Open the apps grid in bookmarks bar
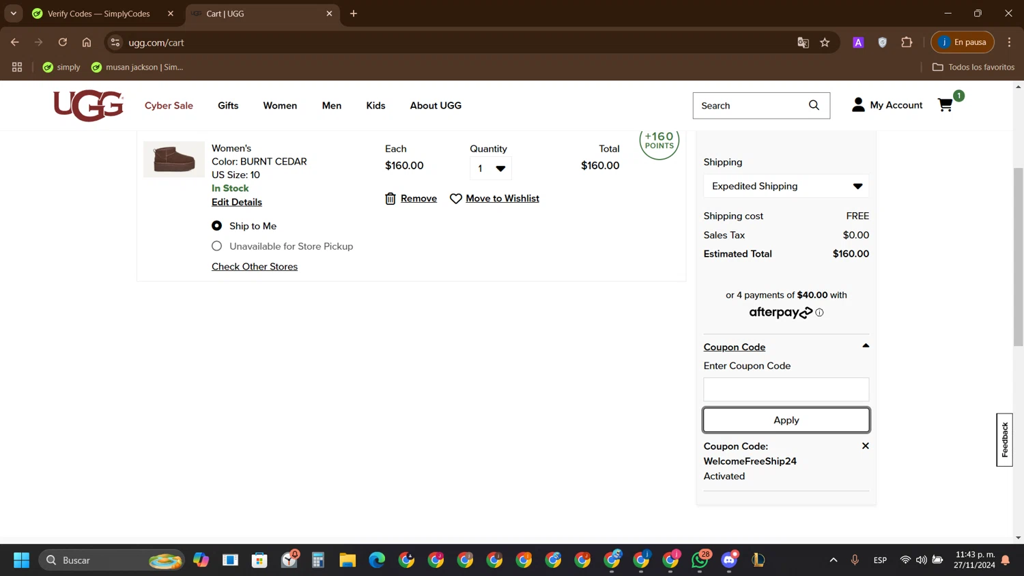This screenshot has height=576, width=1024. click(17, 67)
